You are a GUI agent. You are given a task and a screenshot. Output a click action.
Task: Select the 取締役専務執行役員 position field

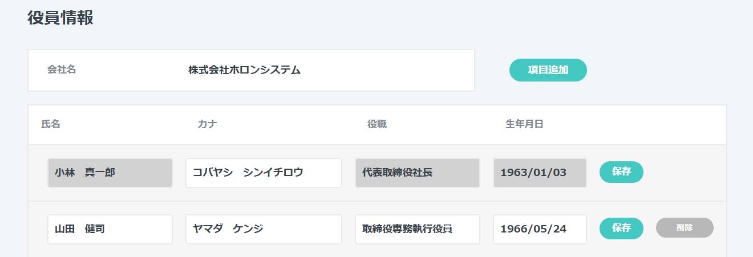pyautogui.click(x=417, y=229)
